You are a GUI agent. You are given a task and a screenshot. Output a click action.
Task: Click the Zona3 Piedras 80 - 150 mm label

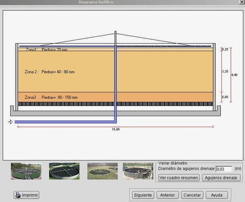tap(51, 97)
